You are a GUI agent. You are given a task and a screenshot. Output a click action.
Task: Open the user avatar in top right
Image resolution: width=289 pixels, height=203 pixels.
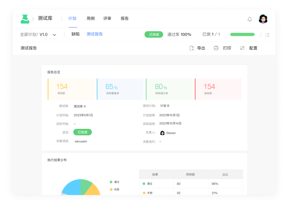263,19
